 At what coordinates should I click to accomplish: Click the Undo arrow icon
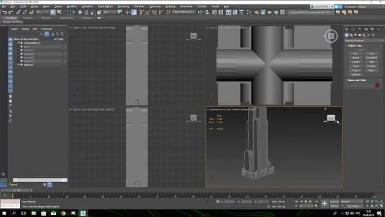4,12
